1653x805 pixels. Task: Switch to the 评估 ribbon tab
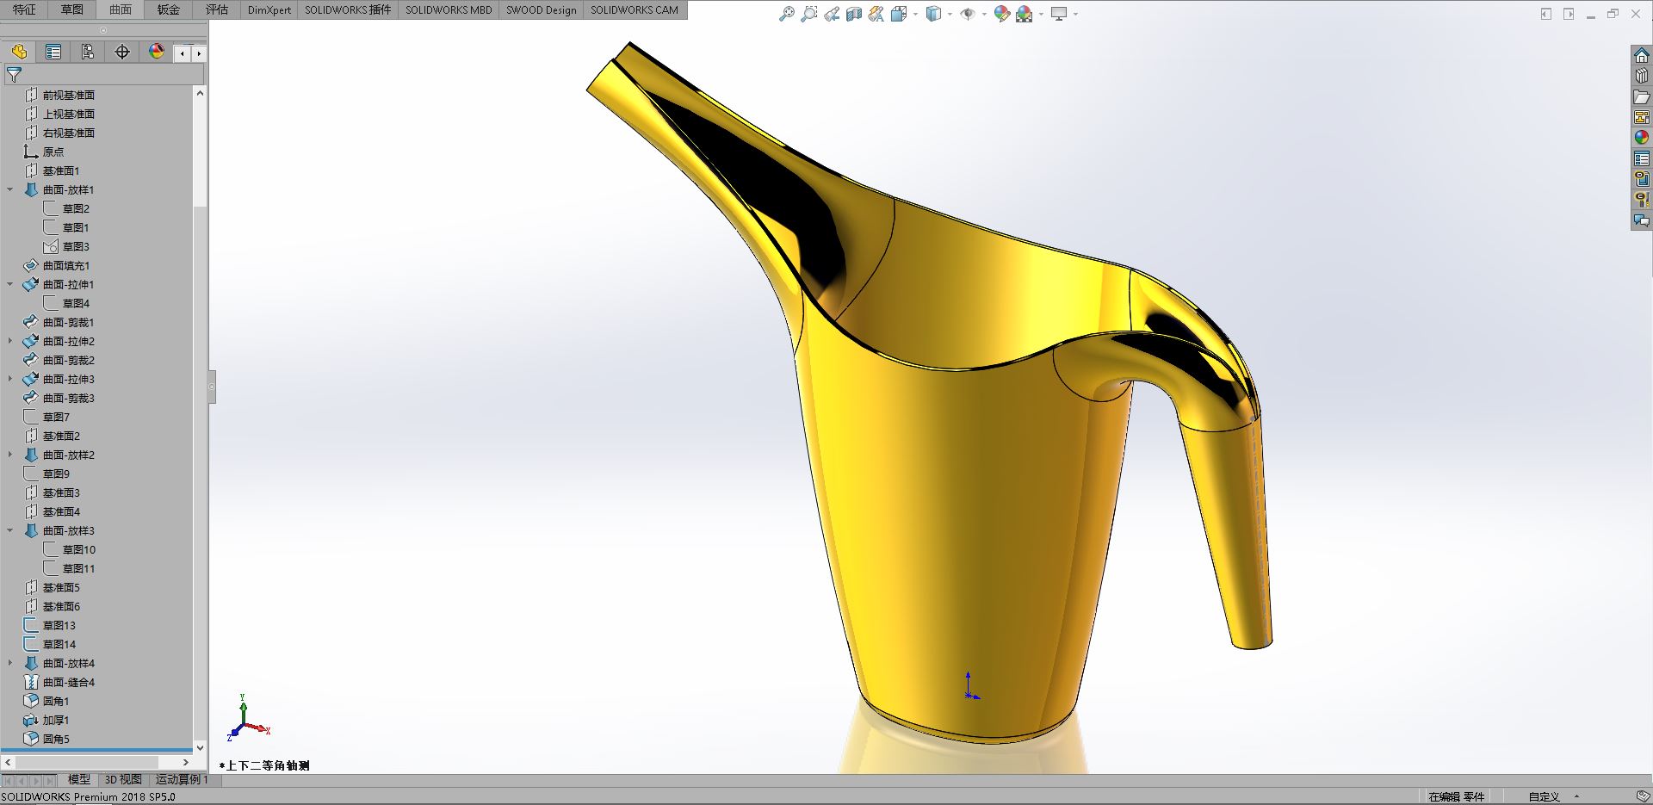coord(217,9)
